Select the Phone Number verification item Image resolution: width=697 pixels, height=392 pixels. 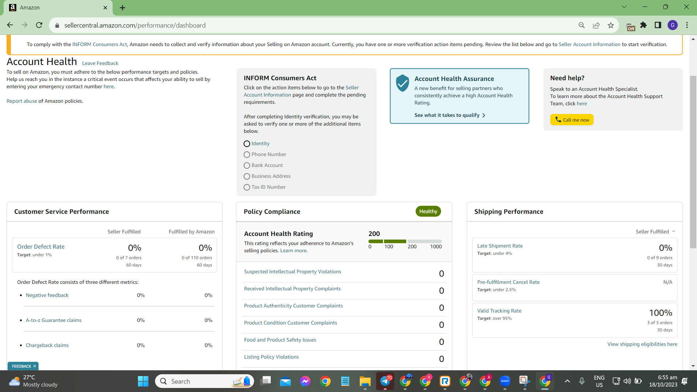click(x=265, y=155)
